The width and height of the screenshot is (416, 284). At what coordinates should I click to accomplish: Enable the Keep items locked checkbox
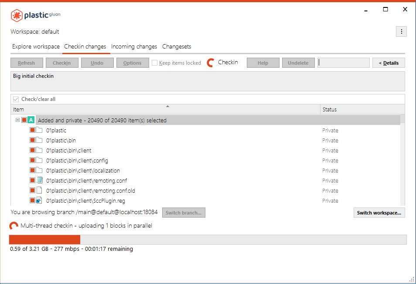(155, 62)
